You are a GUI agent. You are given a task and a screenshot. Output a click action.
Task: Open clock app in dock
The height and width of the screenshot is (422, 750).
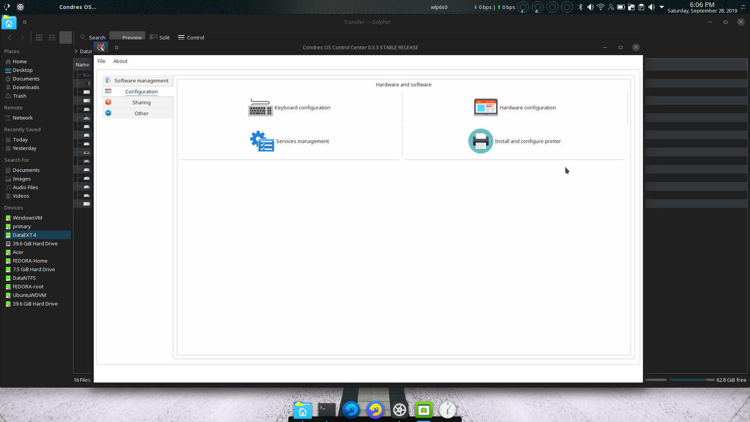click(x=447, y=410)
